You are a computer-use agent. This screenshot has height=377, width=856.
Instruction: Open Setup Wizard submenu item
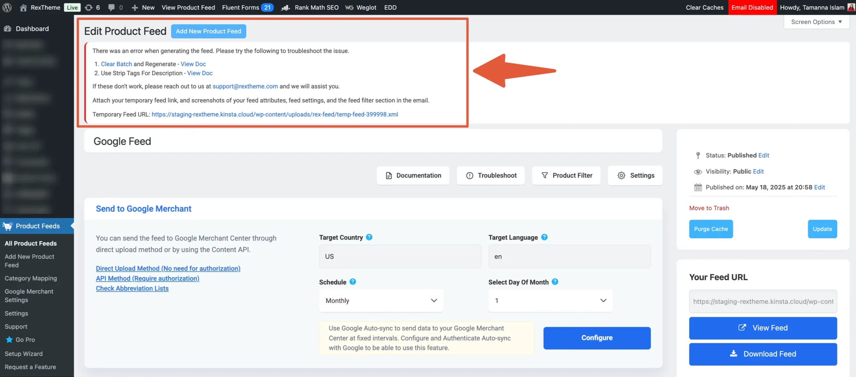[24, 354]
